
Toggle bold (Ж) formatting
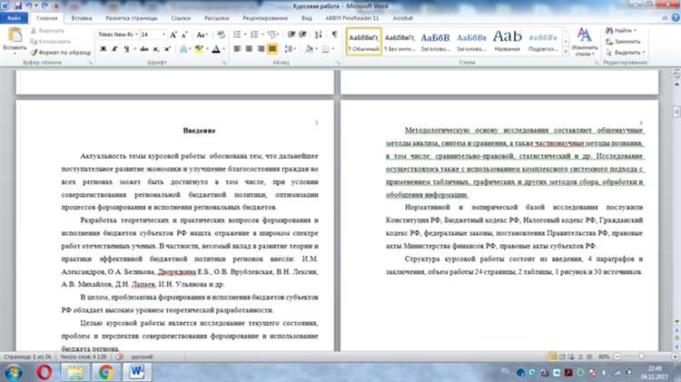click(x=103, y=49)
